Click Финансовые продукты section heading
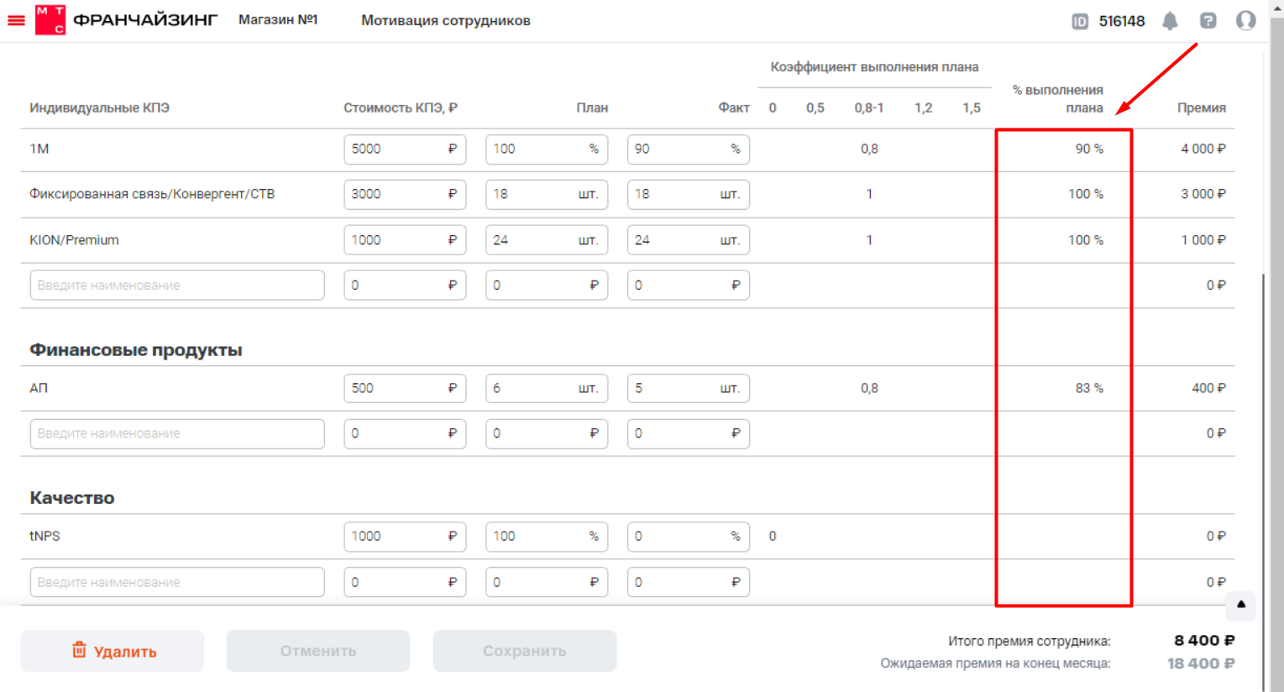This screenshot has height=692, width=1284. tap(136, 350)
